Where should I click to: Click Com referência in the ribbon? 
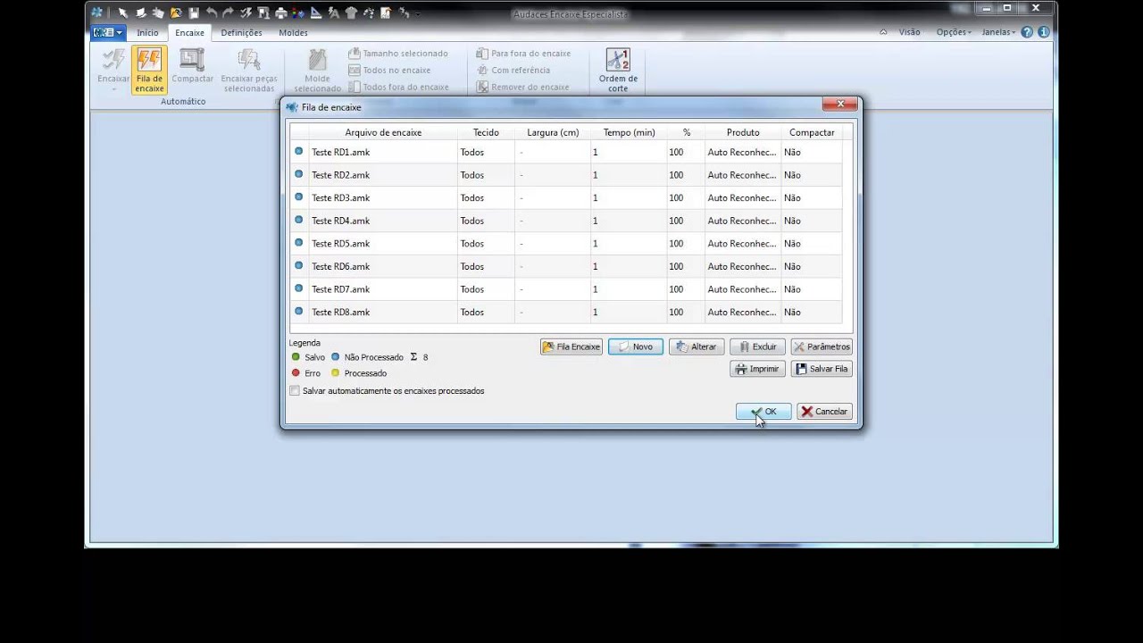(x=513, y=70)
